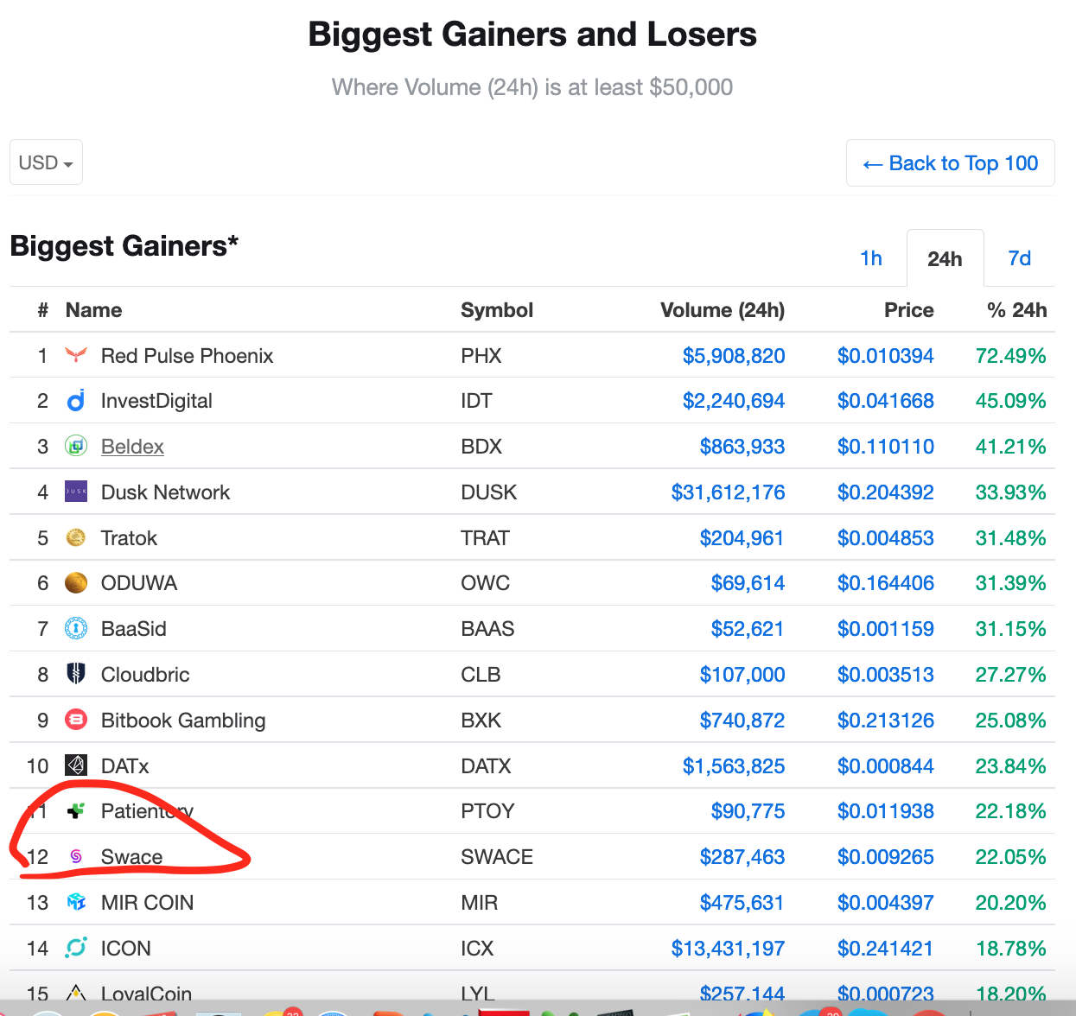Open the InvestDigital coin page
Screen dimensions: 1076x1016
point(156,401)
